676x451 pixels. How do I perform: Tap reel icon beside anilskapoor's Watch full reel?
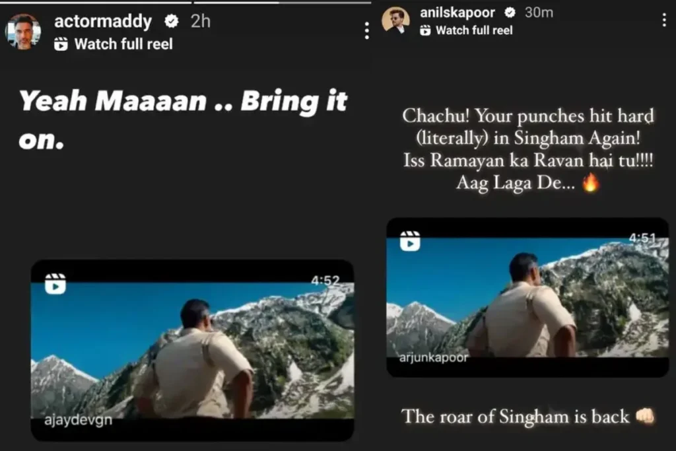425,30
